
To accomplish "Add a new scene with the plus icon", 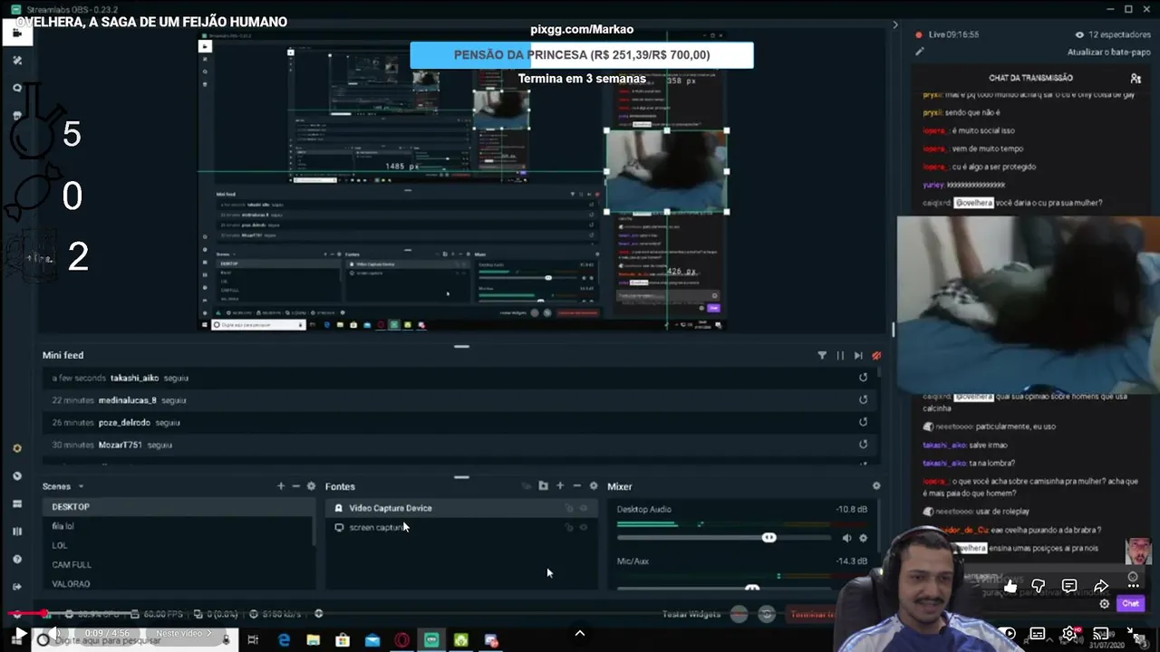I will 281,486.
